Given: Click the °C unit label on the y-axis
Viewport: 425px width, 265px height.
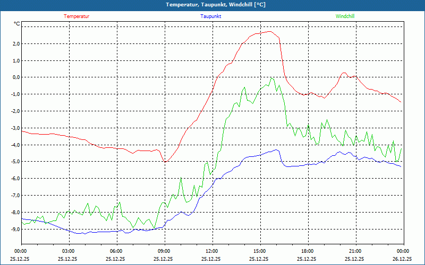Looking at the screenshot, I should point(17,24).
